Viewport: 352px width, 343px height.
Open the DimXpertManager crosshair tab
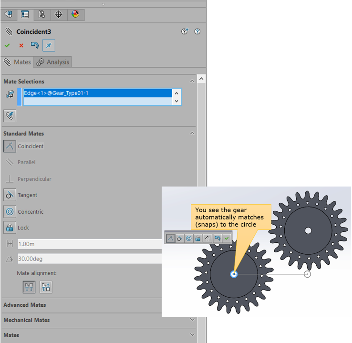click(x=59, y=14)
